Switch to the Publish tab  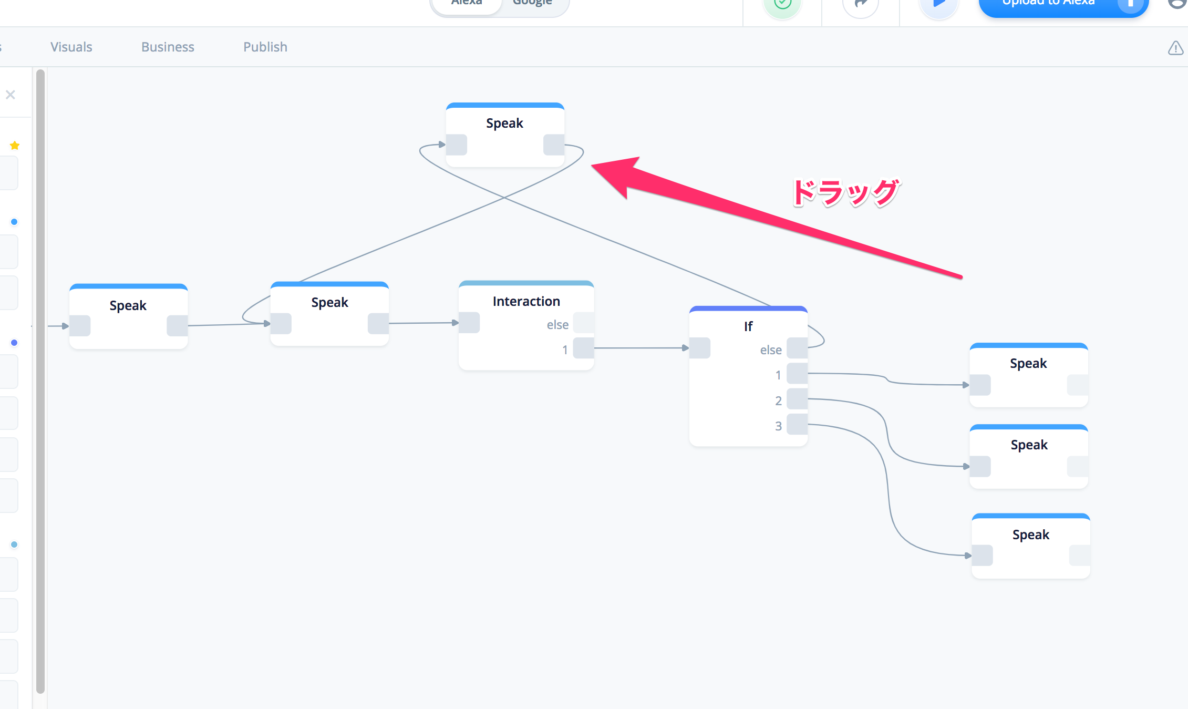(265, 47)
